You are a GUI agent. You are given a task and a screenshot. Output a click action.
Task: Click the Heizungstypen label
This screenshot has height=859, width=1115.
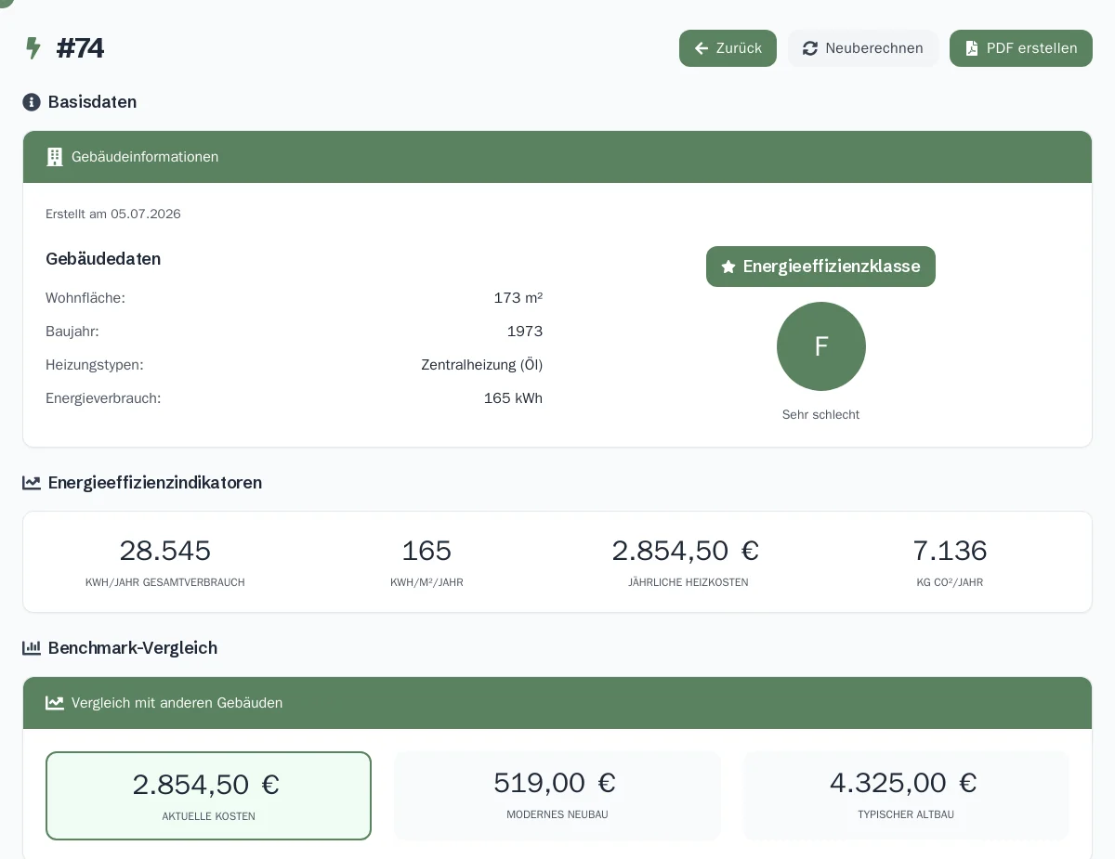[x=95, y=365]
